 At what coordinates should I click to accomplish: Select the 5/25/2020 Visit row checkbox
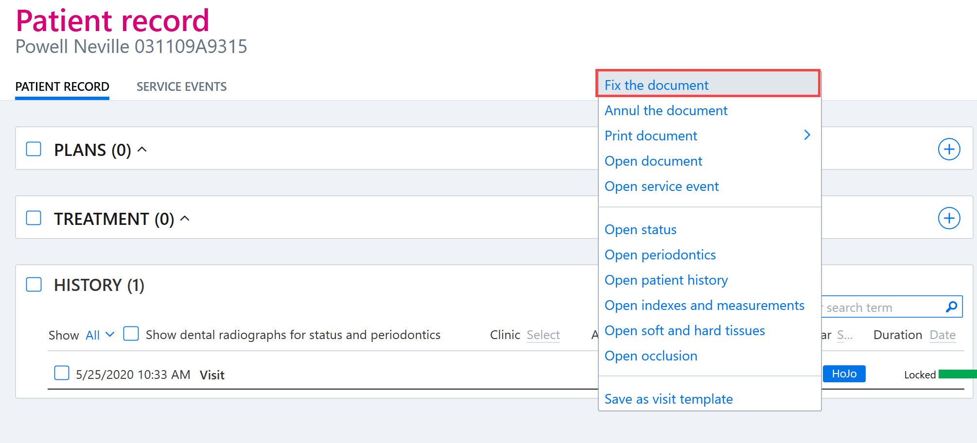click(62, 373)
